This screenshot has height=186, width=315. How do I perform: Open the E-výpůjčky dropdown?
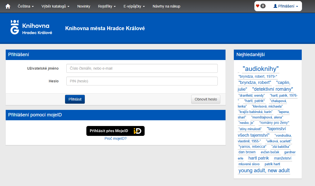pyautogui.click(x=134, y=6)
